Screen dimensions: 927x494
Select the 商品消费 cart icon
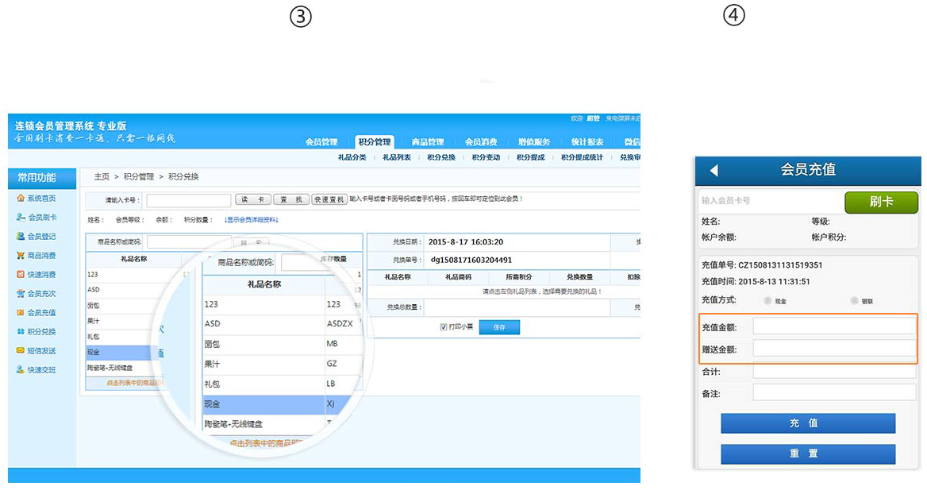pos(21,255)
